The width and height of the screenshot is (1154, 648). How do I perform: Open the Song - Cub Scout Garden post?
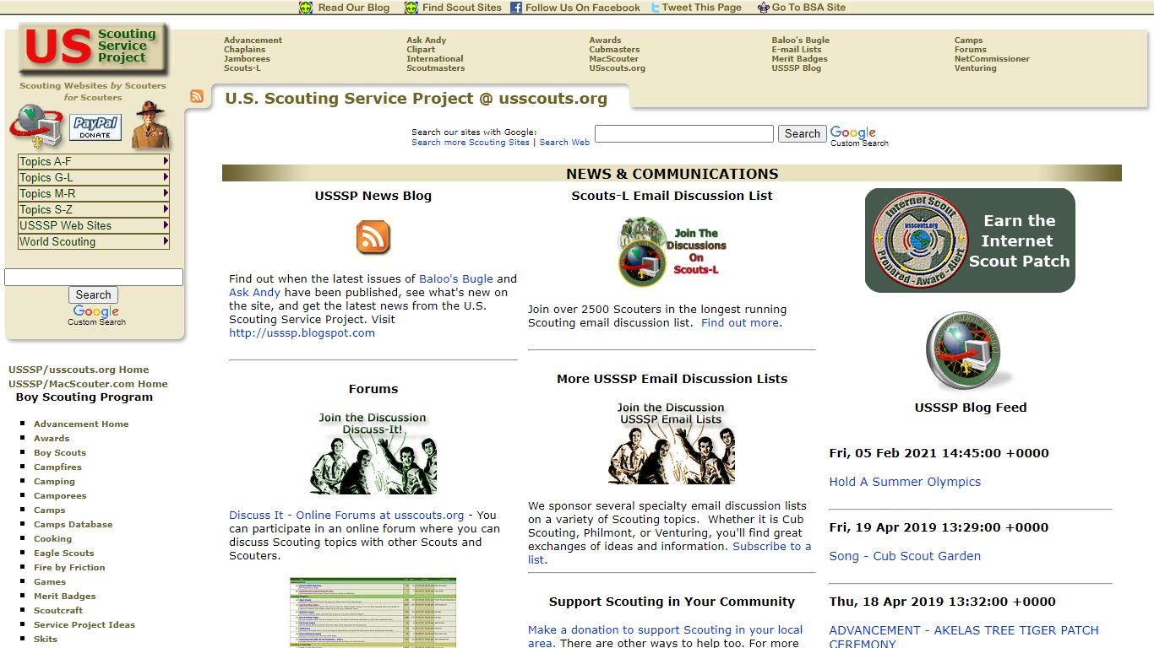tap(905, 556)
